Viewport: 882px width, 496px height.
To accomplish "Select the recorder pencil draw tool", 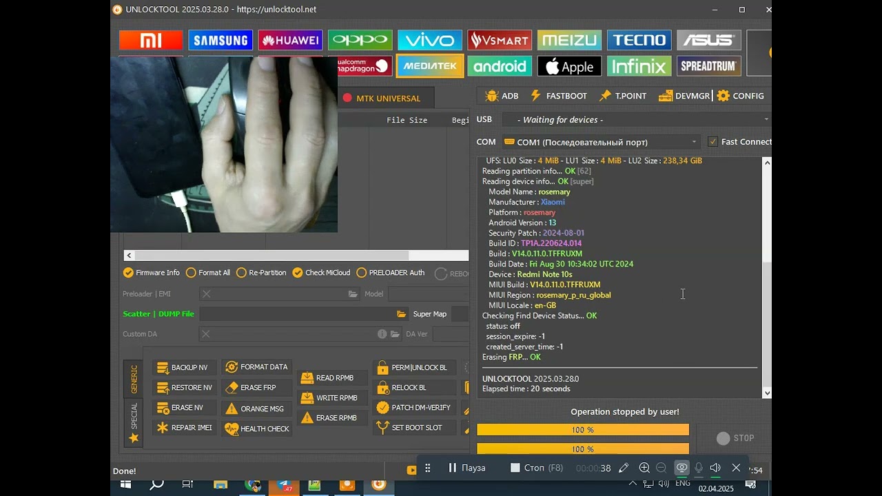I will click(x=624, y=468).
